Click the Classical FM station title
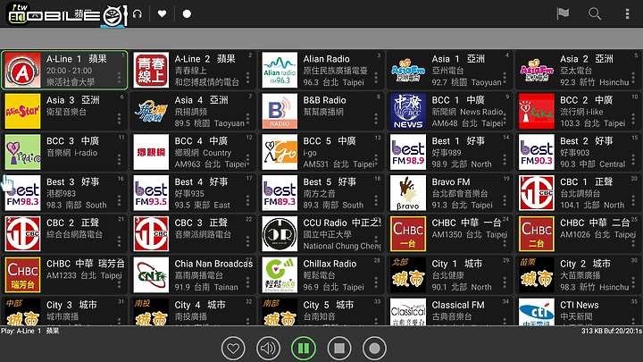The image size is (643, 362). pyautogui.click(x=458, y=305)
